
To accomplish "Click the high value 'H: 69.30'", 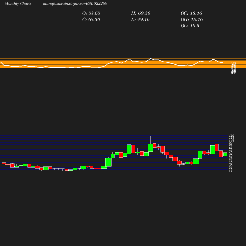I will tap(141, 13).
